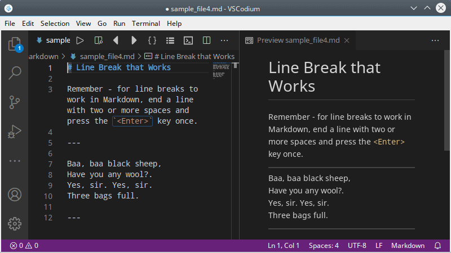Open the Accounts menu icon
451x253 pixels.
(x=15, y=195)
